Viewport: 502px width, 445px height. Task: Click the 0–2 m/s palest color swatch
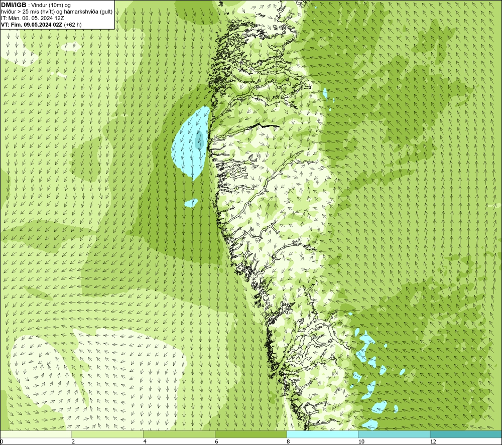click(36, 434)
